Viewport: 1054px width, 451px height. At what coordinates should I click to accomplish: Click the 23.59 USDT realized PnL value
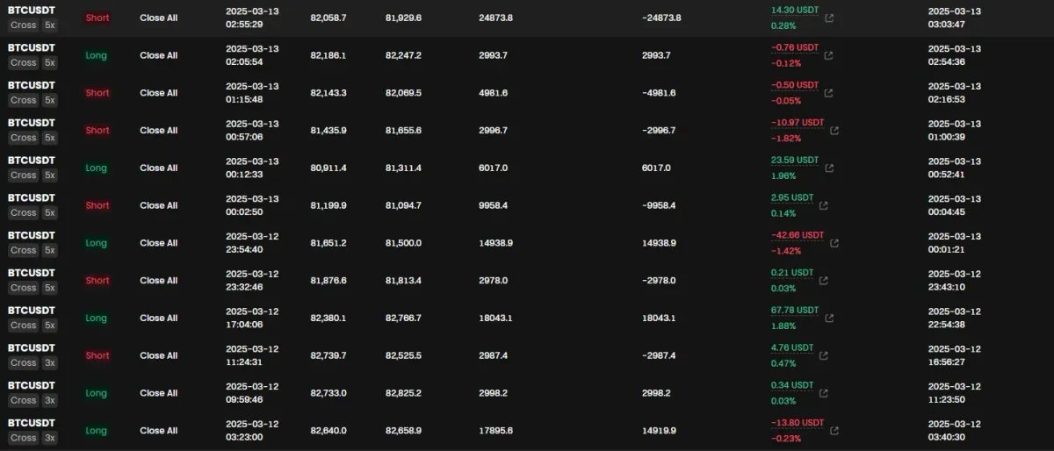(794, 161)
